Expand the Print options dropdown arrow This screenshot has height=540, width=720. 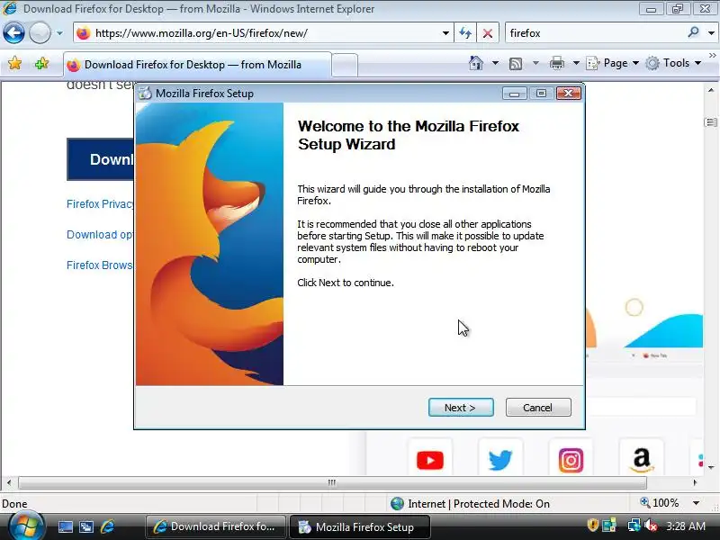click(x=576, y=63)
